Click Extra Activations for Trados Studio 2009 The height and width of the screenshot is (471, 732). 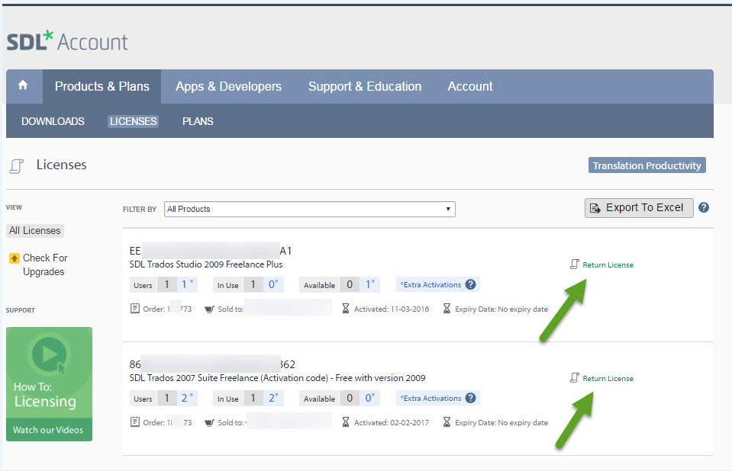[430, 284]
